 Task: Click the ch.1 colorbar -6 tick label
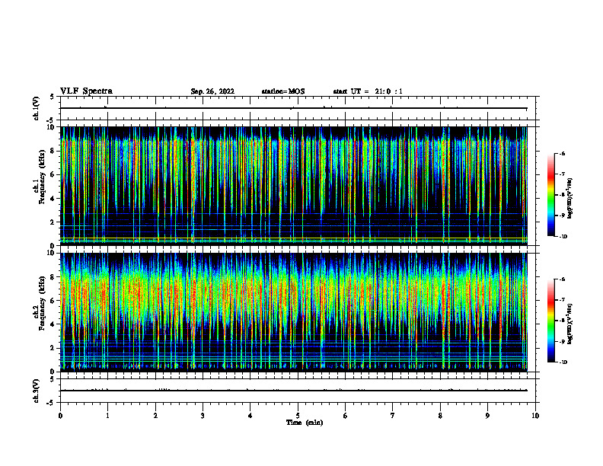coord(562,153)
